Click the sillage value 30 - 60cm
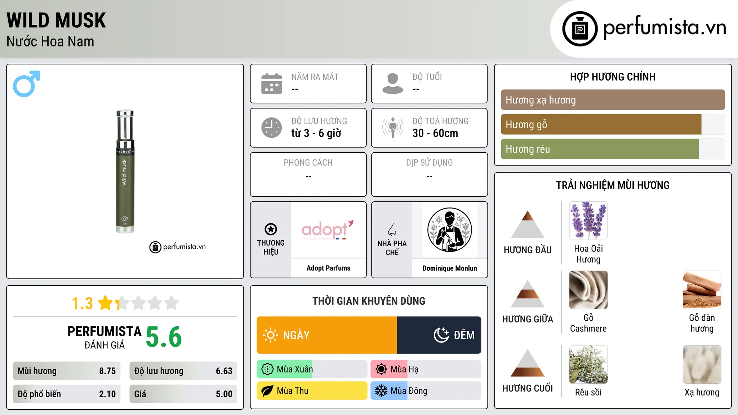738x415 pixels. pyautogui.click(x=435, y=133)
